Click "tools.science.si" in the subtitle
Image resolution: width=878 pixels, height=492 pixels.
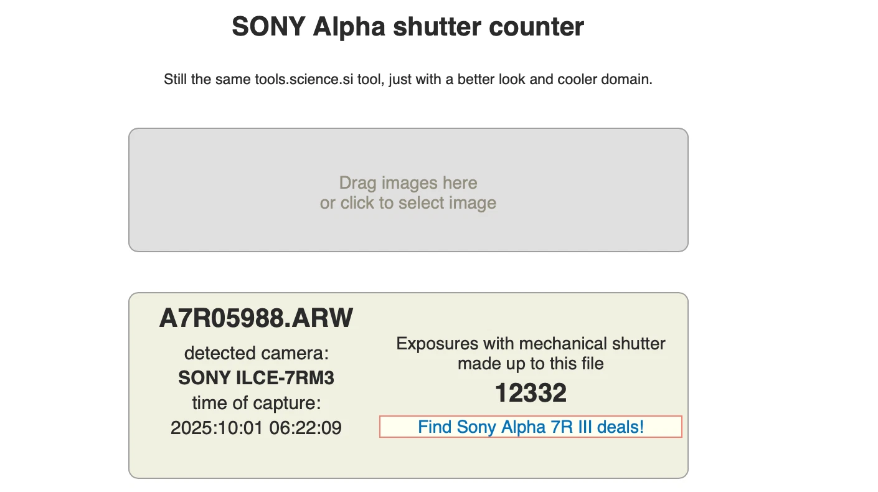tap(305, 80)
